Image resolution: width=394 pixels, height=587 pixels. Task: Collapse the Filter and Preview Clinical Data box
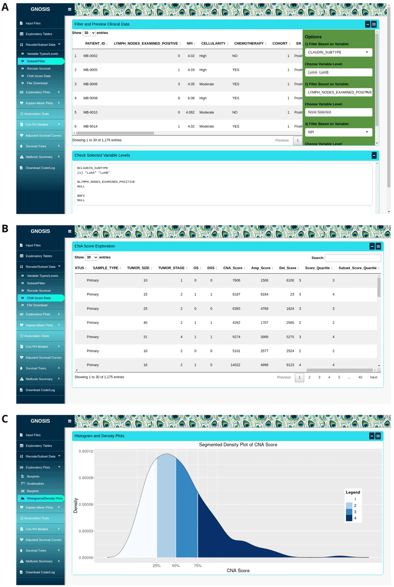(x=368, y=24)
